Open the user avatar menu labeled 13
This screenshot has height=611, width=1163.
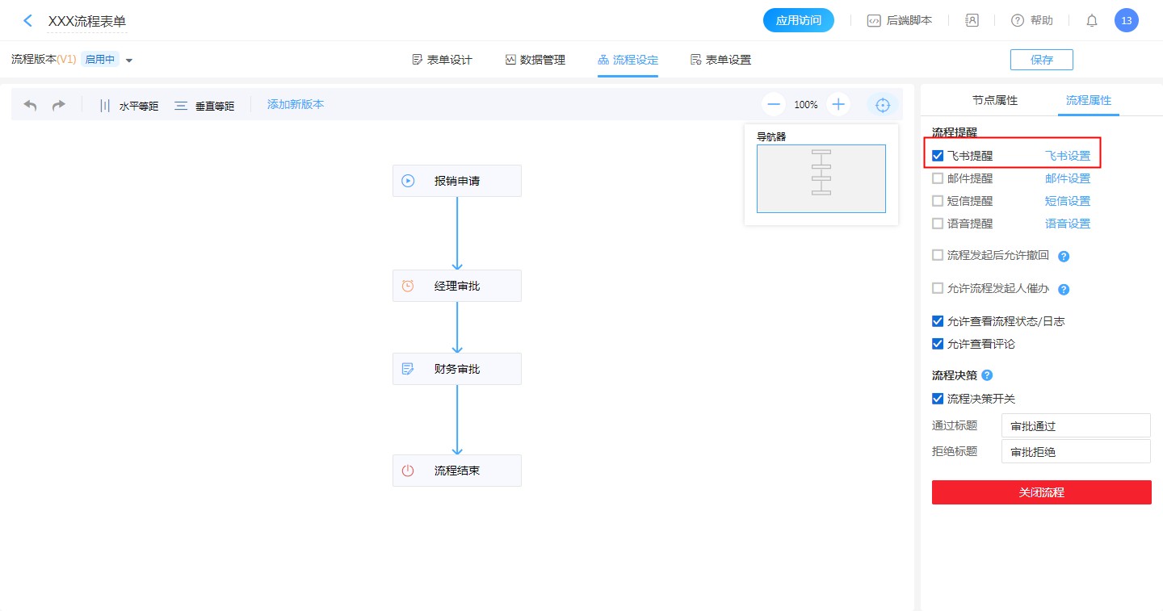pyautogui.click(x=1126, y=21)
